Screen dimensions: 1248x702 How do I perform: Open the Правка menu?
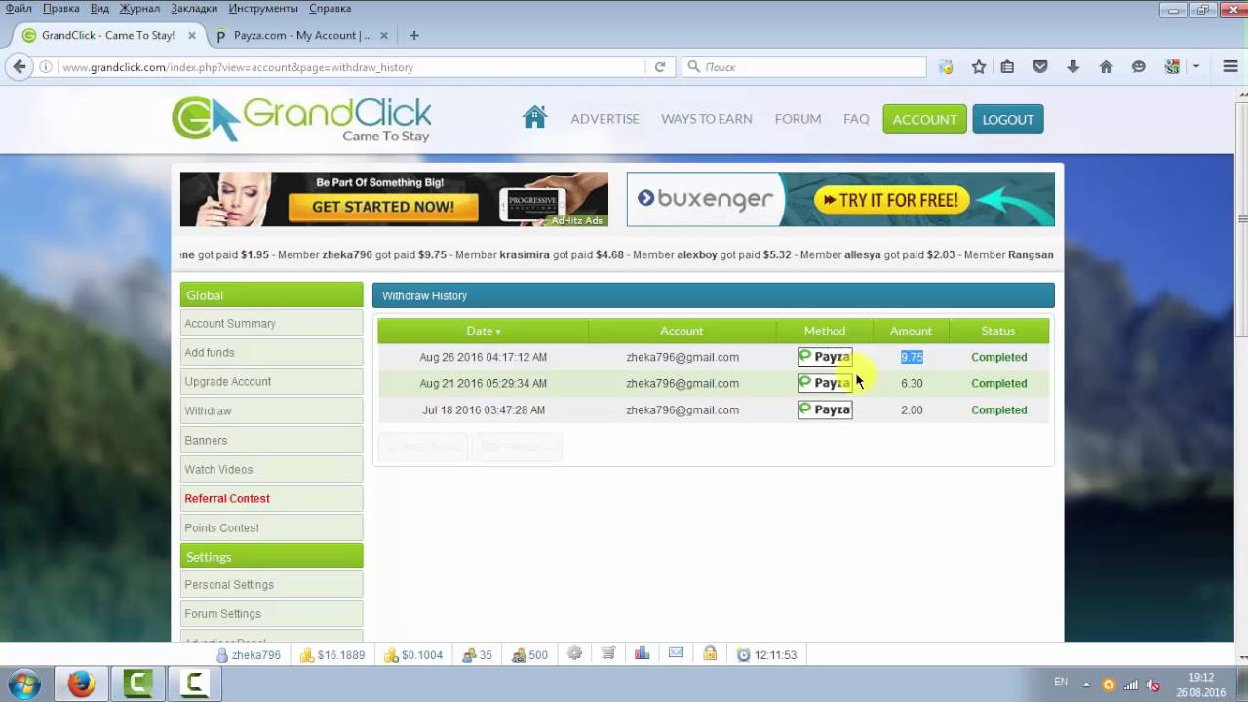click(x=61, y=8)
